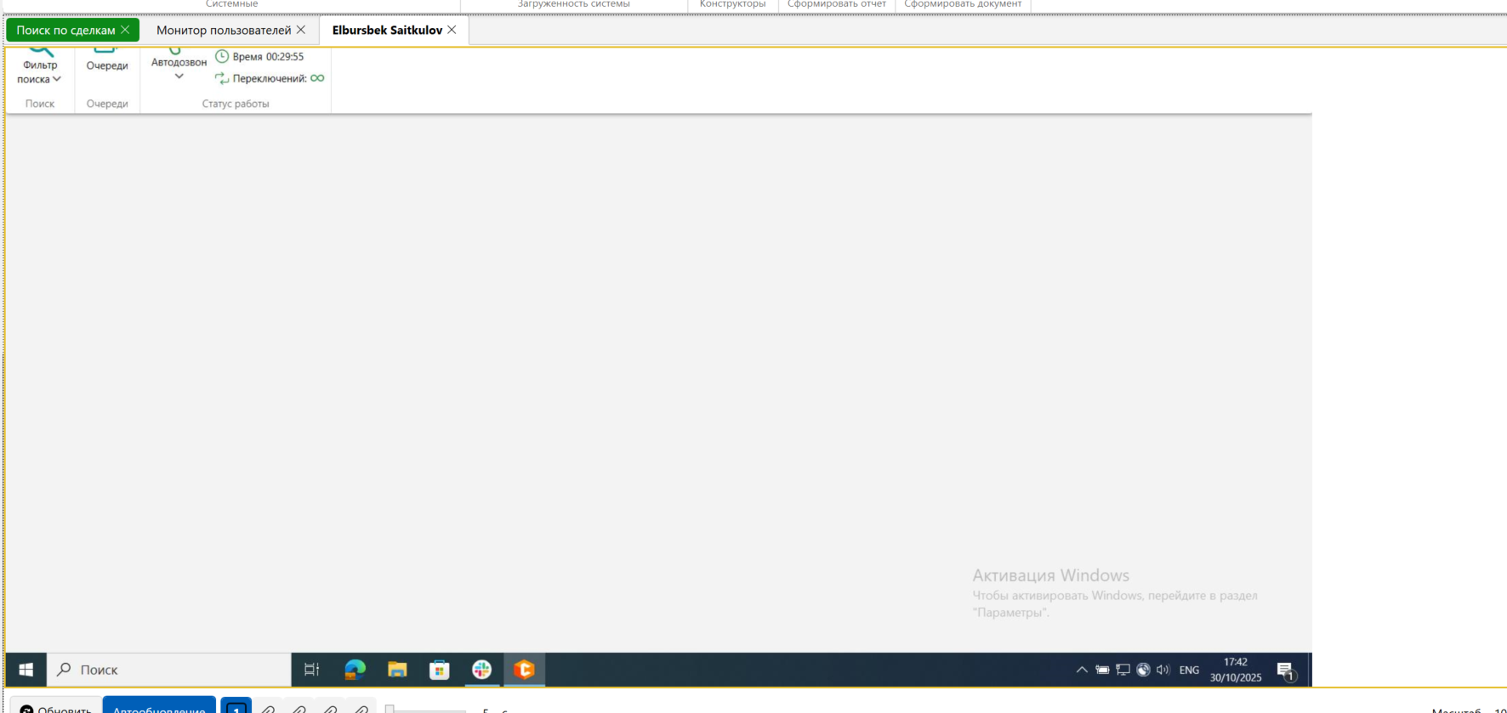The image size is (1507, 713).
Task: Open the notification center icon
Action: pos(1286,671)
